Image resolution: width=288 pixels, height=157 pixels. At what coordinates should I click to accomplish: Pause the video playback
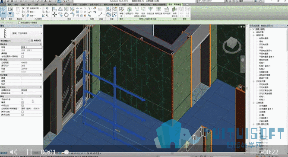pyautogui.click(x=29, y=152)
